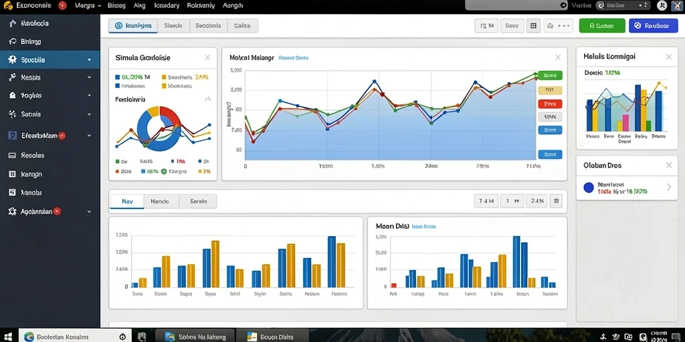This screenshot has width=685, height=342.
Task: Click the gear icon on the last sidebar row
Action: tap(12, 211)
